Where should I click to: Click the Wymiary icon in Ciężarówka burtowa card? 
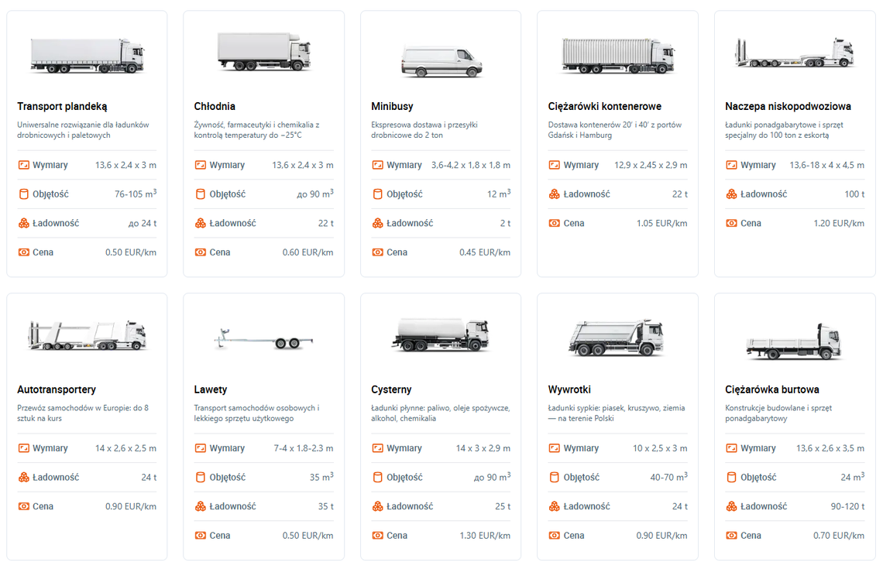pyautogui.click(x=731, y=448)
